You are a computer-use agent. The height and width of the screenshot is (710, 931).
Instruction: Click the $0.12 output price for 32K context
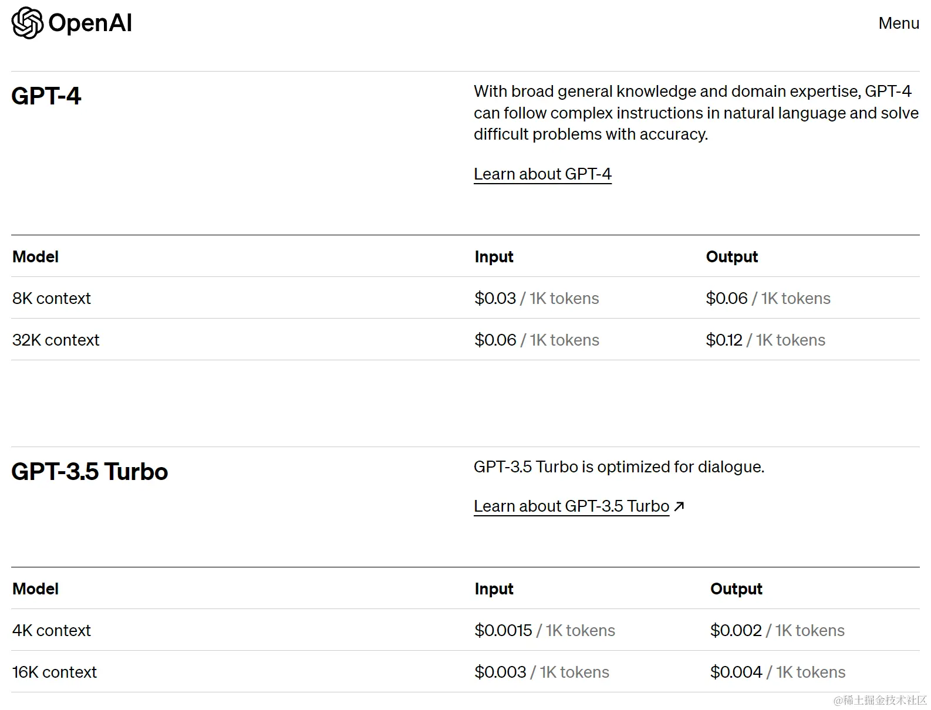724,340
